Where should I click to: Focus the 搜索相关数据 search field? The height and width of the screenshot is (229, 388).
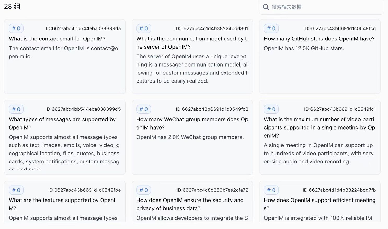coord(324,7)
